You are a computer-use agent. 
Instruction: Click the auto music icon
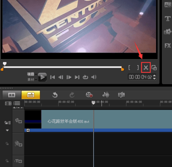click(x=121, y=95)
